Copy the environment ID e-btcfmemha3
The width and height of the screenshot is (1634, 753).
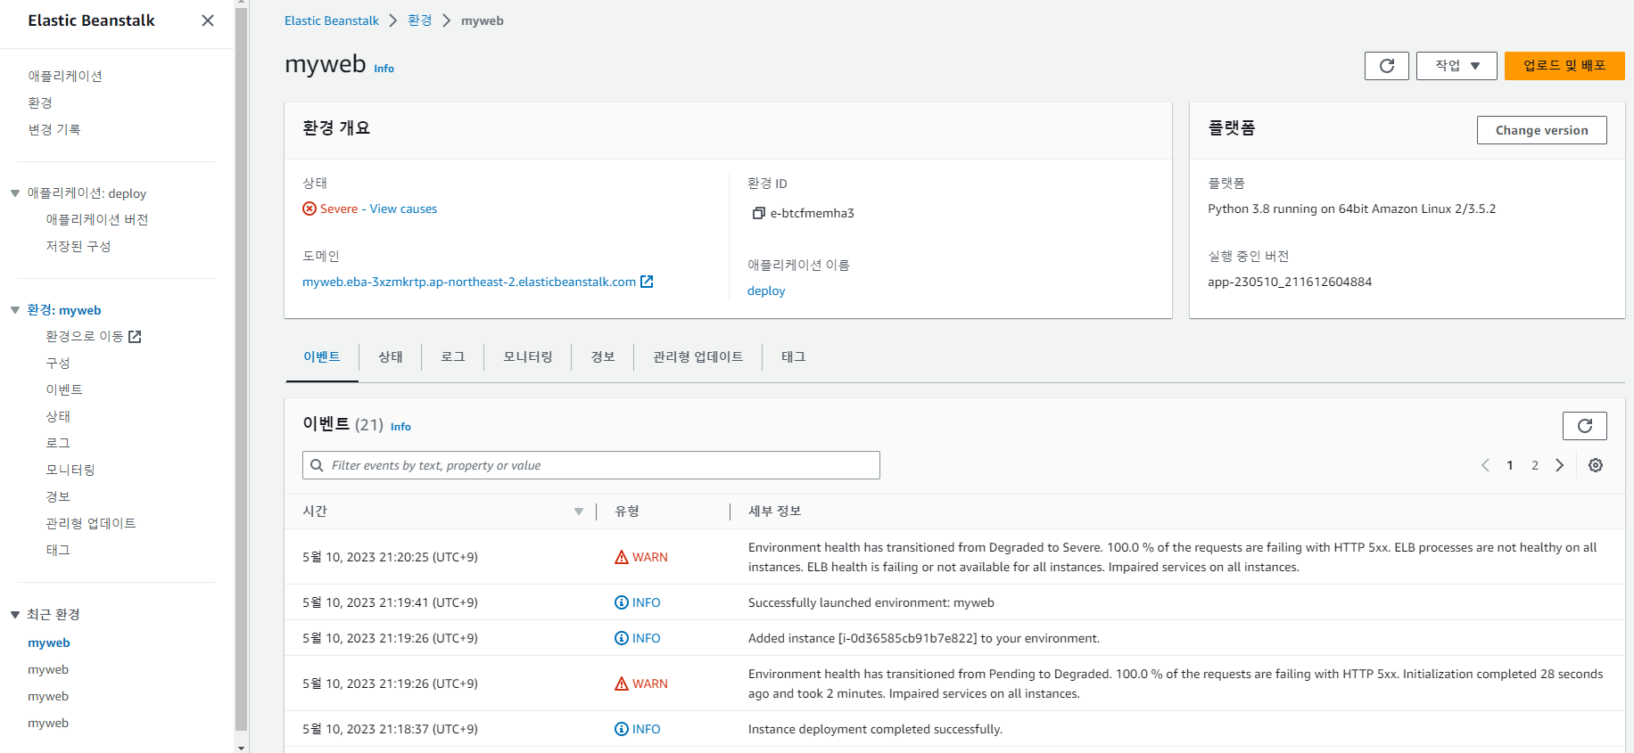click(x=759, y=213)
